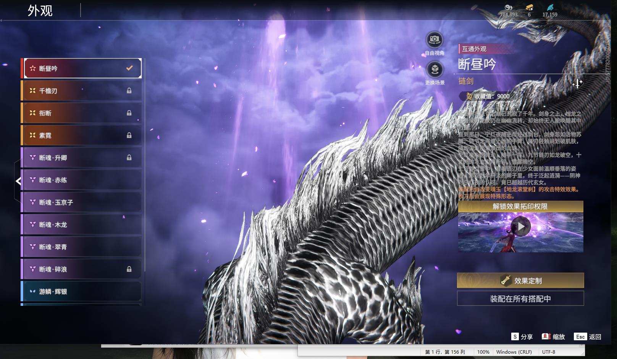This screenshot has height=359, width=617.
Task: Click the gold petal icon beside 素霓
Action: coord(33,135)
